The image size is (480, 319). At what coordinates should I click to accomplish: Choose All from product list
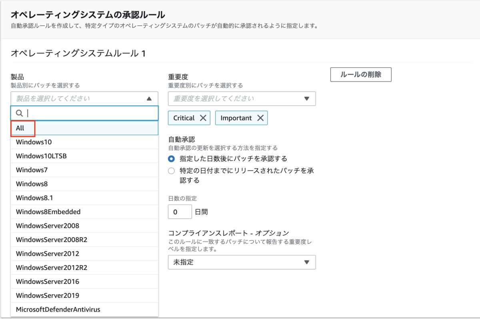84,128
